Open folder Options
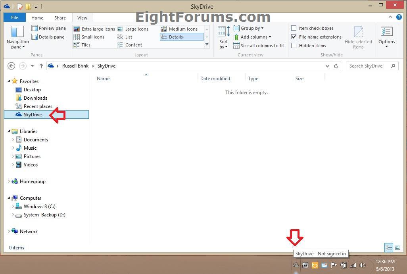The image size is (407, 274). (x=386, y=37)
